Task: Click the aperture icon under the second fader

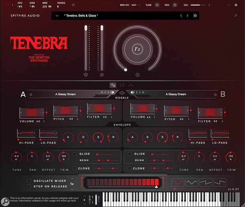Action: pos(102,75)
